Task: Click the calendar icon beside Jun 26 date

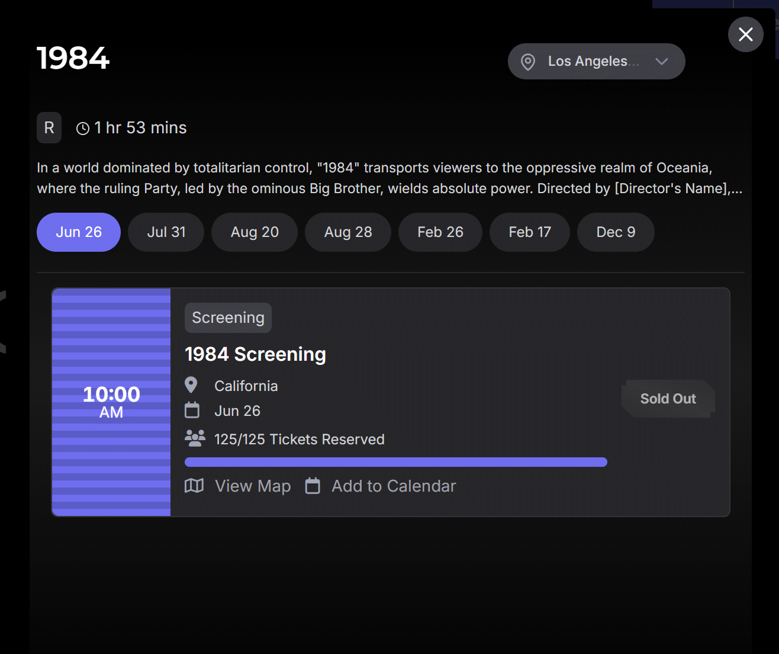Action: (x=192, y=410)
